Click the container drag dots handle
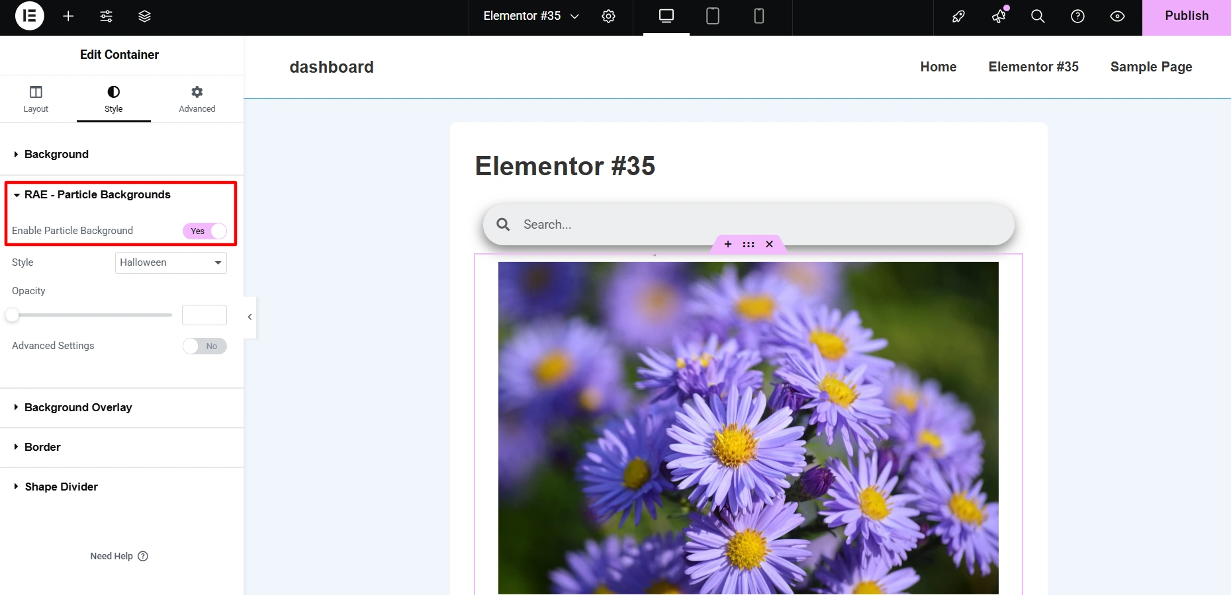 pyautogui.click(x=749, y=244)
